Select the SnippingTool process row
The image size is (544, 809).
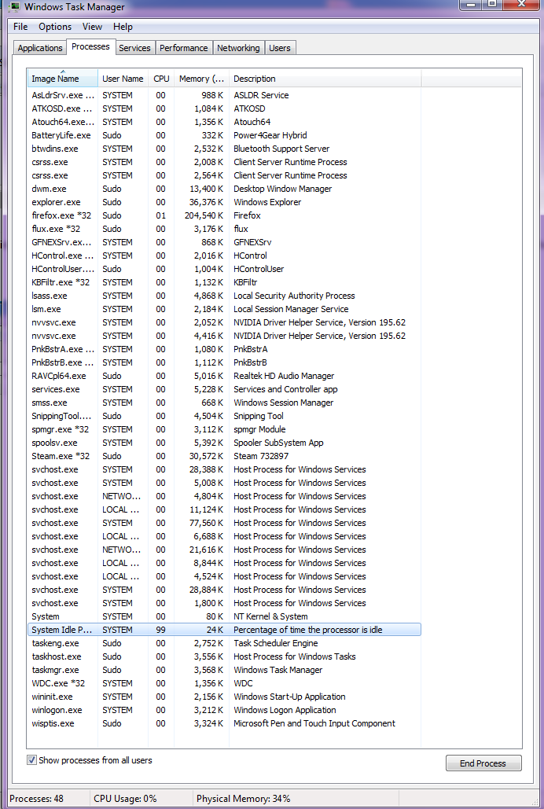224,416
